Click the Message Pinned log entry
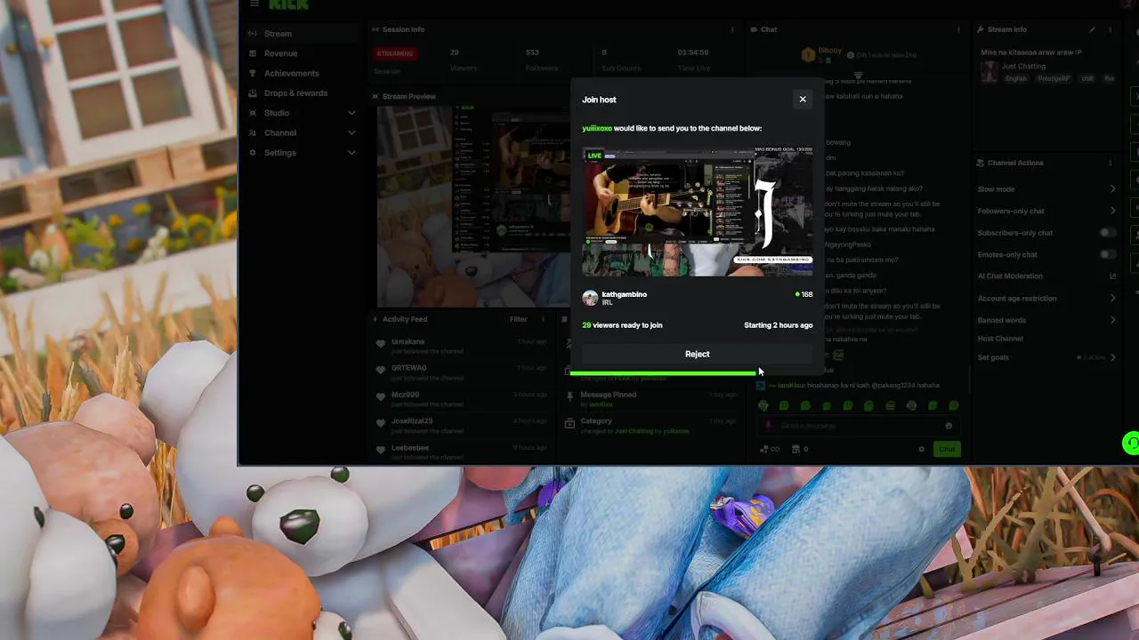 pos(652,399)
